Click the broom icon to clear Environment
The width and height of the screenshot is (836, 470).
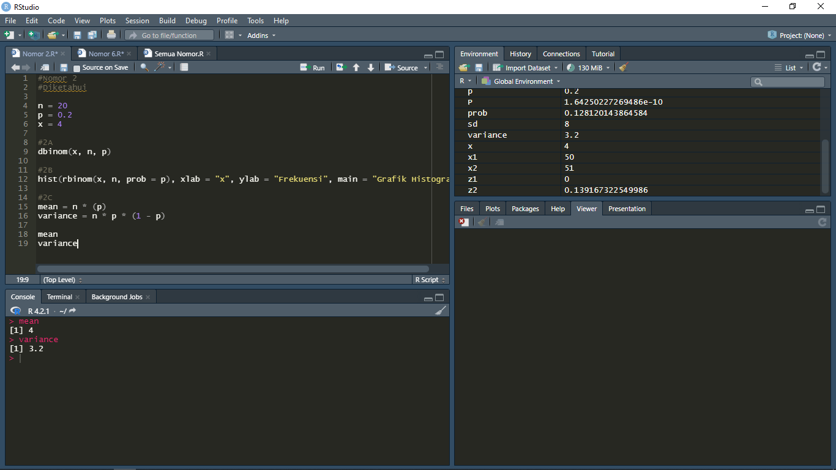tap(622, 67)
